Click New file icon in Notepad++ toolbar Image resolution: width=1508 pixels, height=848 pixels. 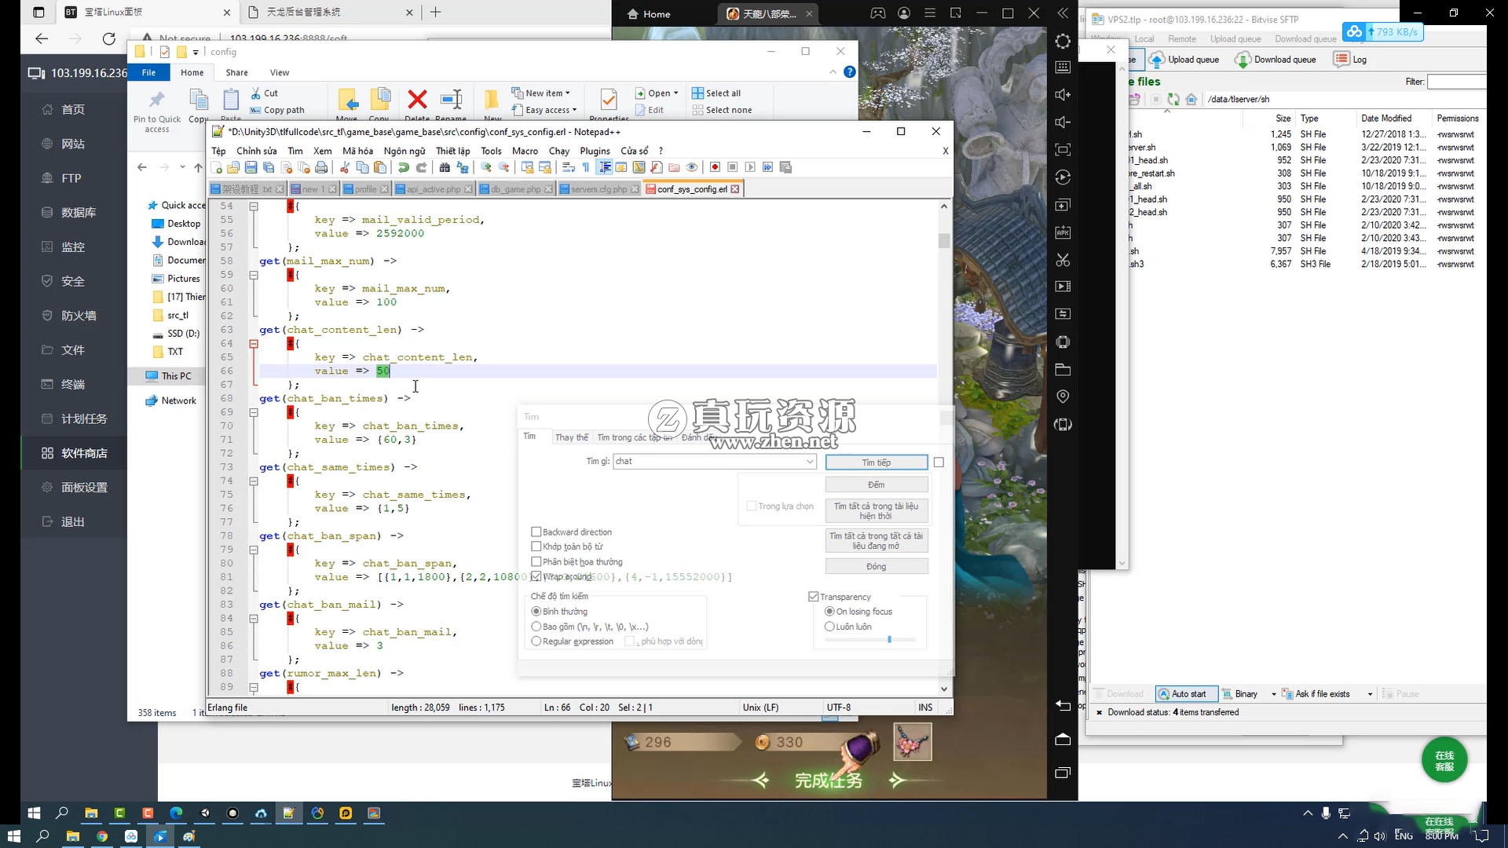coord(216,167)
